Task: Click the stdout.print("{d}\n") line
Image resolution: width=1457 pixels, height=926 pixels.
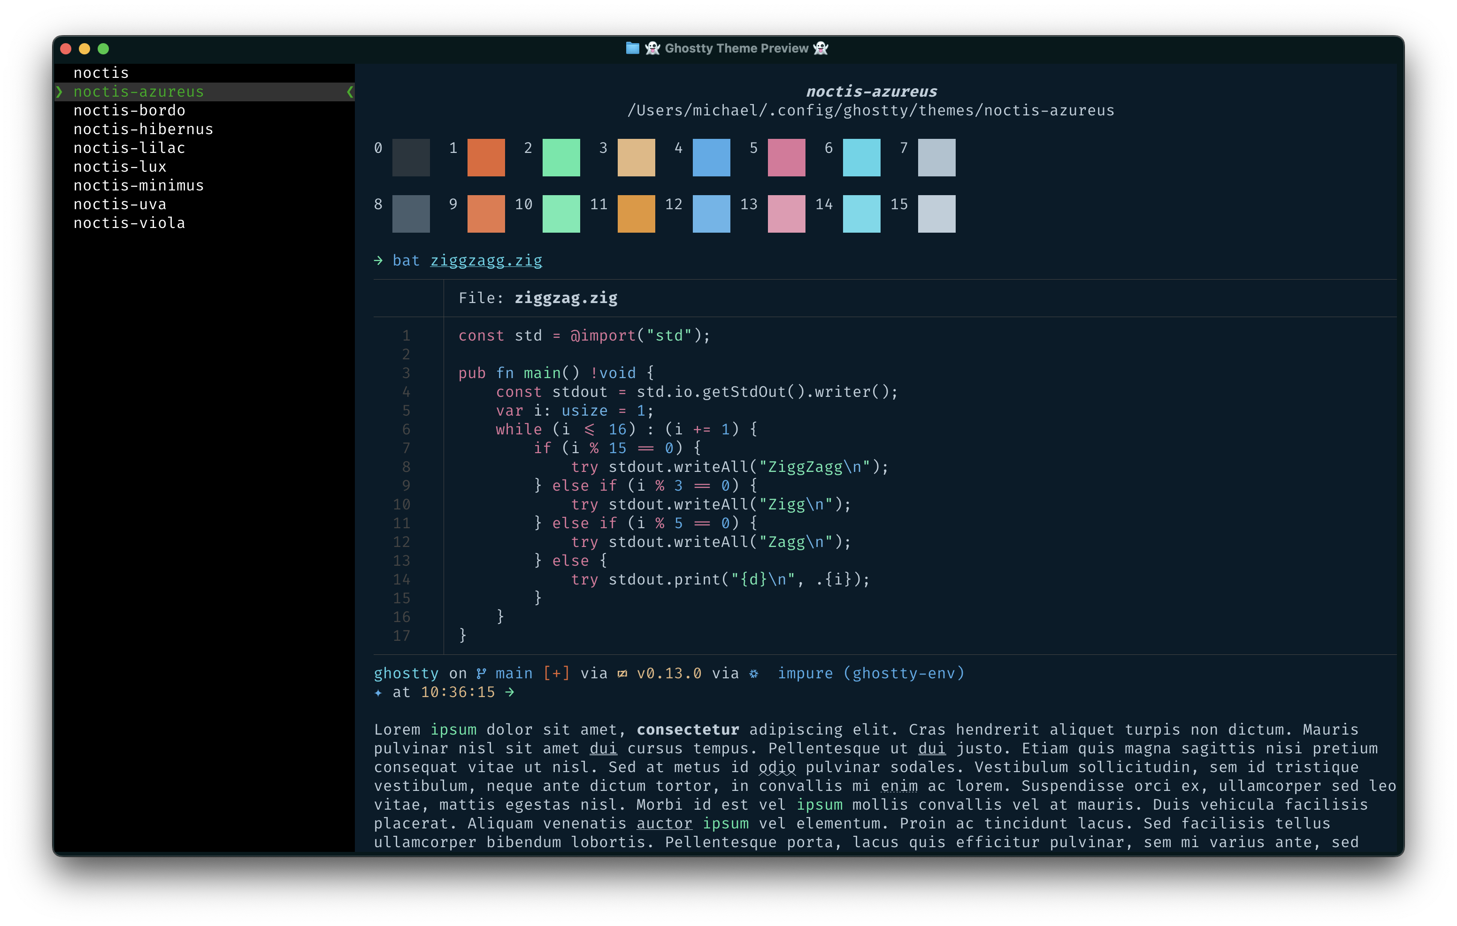Action: coord(720,579)
